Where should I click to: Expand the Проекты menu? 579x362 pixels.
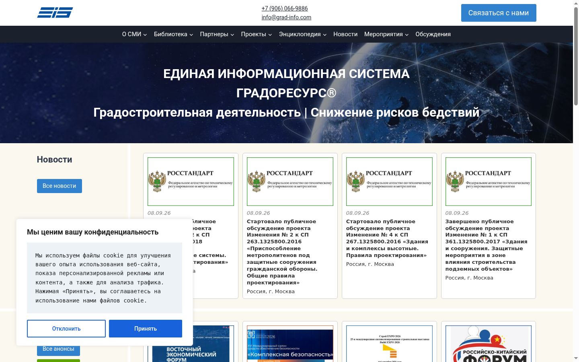click(257, 34)
